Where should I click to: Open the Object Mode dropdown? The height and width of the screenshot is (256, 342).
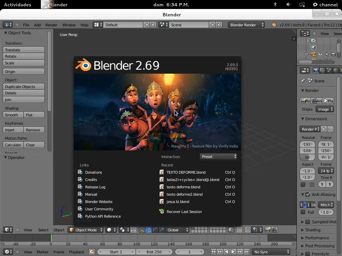(x=86, y=230)
